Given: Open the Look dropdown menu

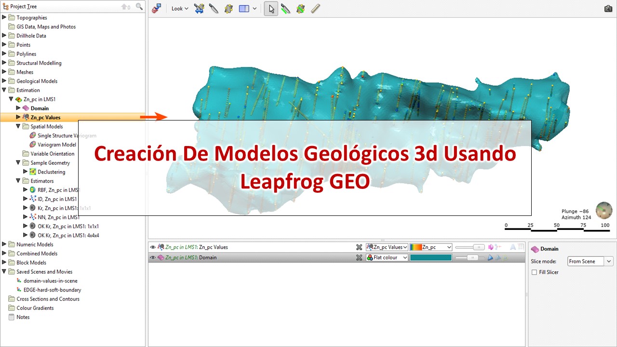Looking at the screenshot, I should click(180, 9).
